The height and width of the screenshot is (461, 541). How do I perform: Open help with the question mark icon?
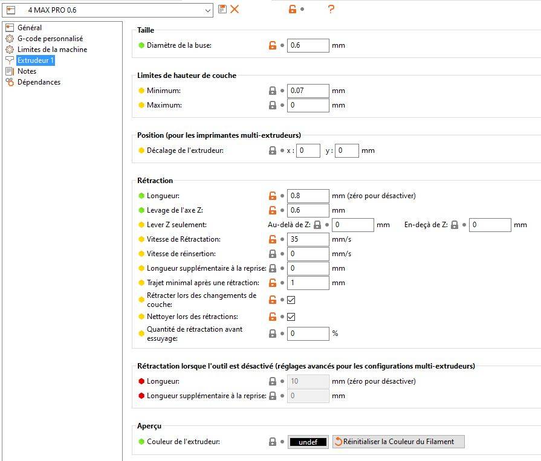331,9
